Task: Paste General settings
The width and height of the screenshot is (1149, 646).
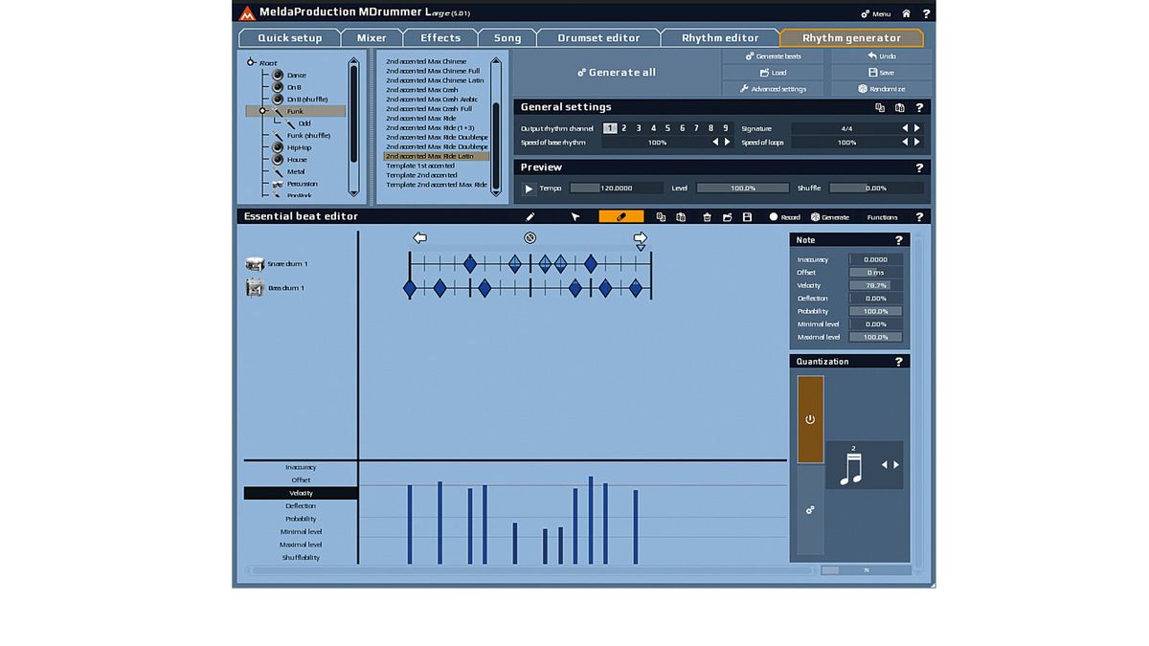Action: click(x=900, y=108)
